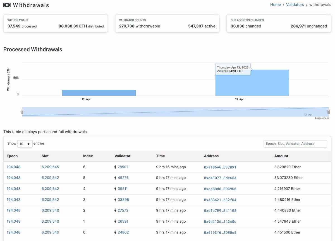This screenshot has width=335, height=241.
Task: Click the amount 33.073280 Ether
Action: (x=289, y=178)
